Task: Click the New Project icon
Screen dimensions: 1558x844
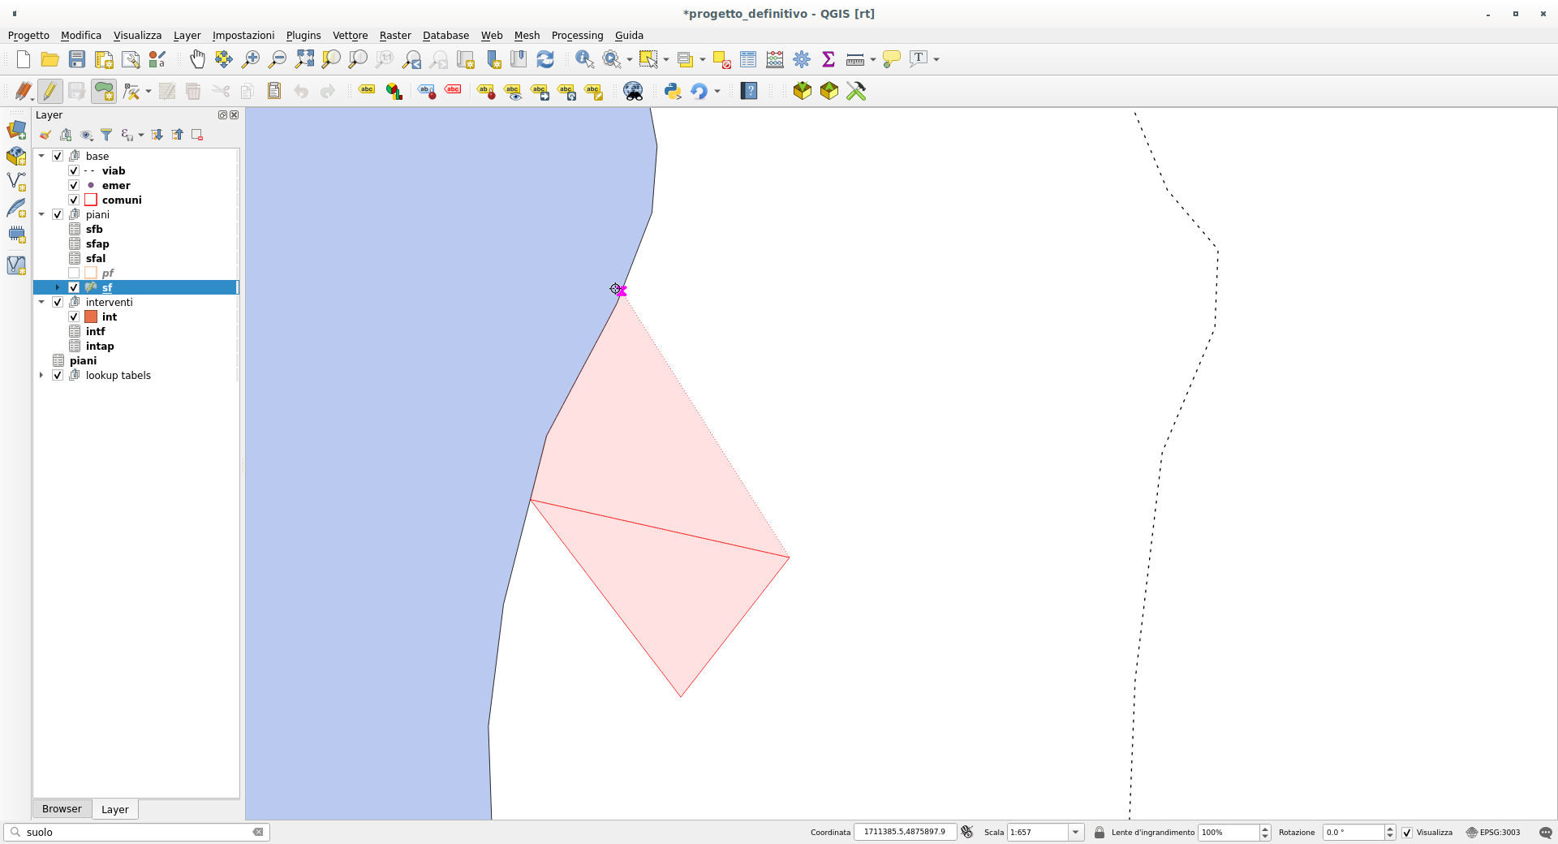Action: coord(24,59)
